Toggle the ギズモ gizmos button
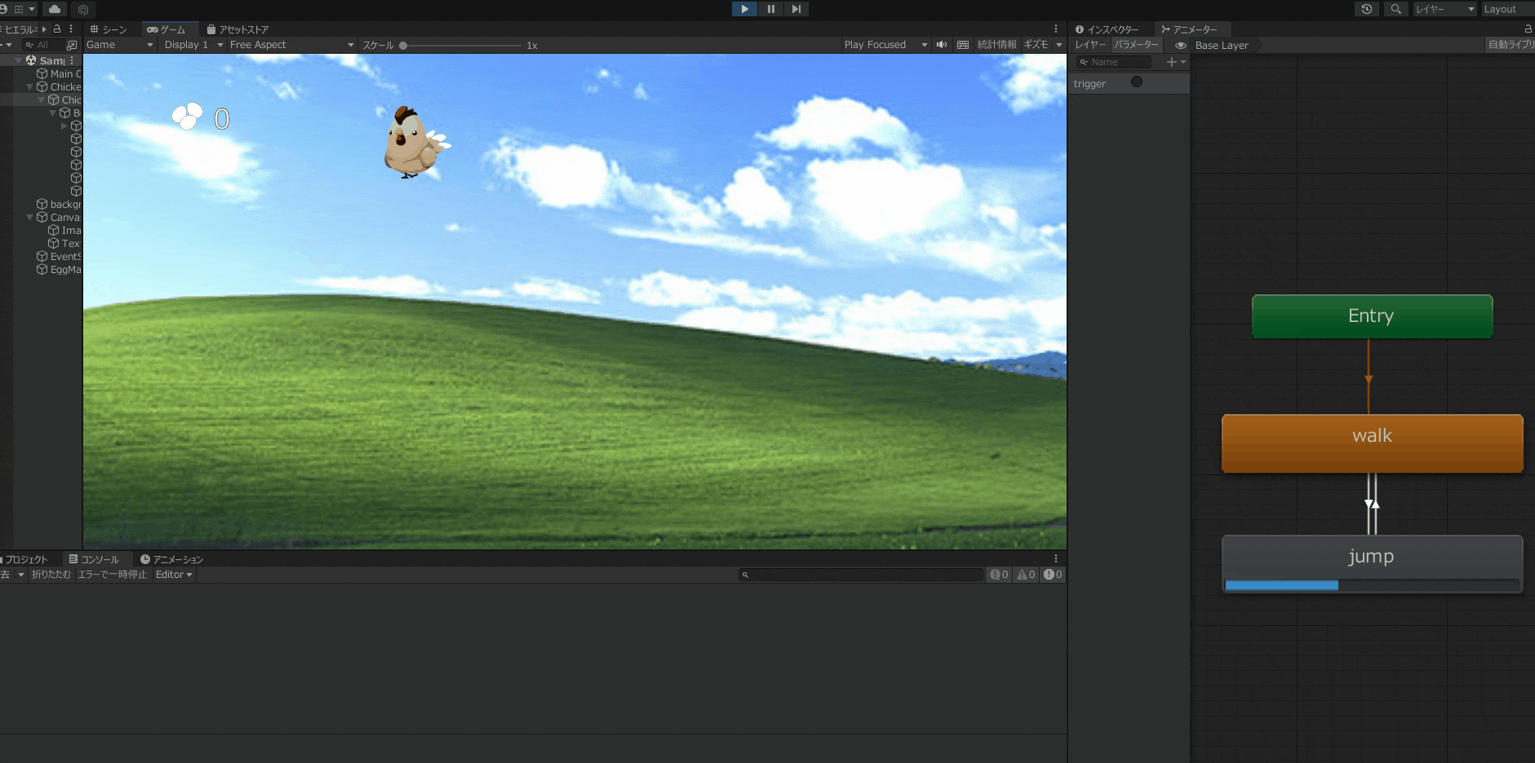Image resolution: width=1535 pixels, height=763 pixels. [1036, 45]
